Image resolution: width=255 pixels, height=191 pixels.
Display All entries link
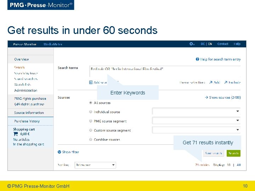tap(239, 165)
